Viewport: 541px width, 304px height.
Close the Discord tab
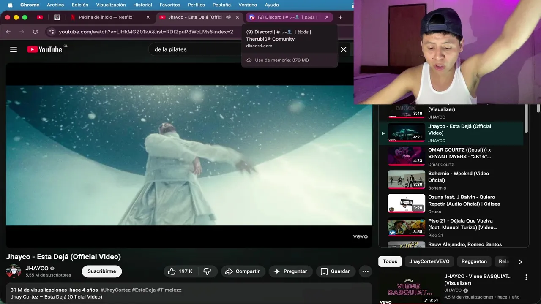click(x=327, y=17)
